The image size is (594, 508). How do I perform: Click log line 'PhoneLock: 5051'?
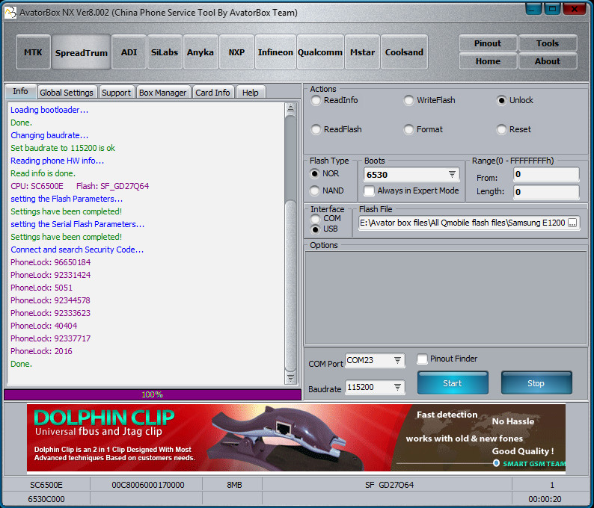click(41, 288)
